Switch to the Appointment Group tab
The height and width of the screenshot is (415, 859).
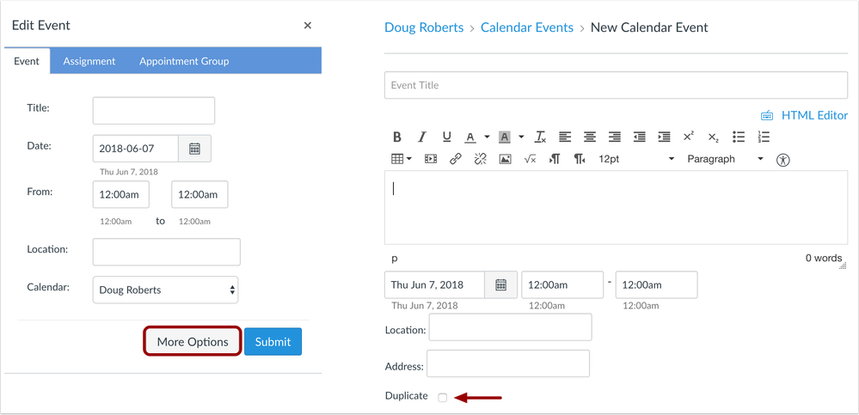(x=184, y=61)
